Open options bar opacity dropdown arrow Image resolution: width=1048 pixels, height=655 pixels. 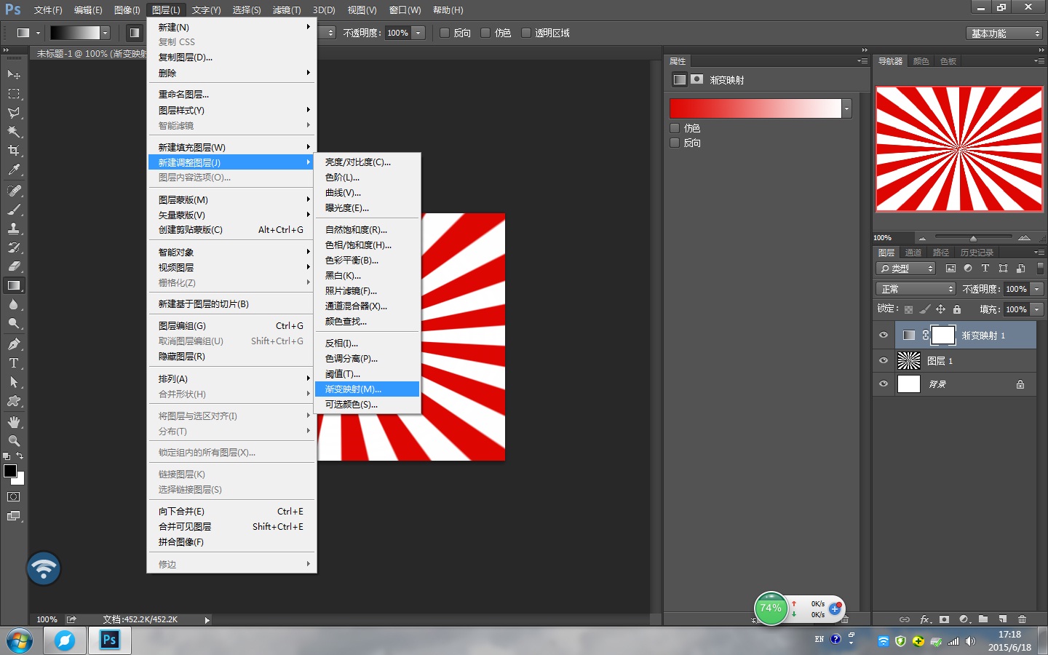(x=418, y=33)
